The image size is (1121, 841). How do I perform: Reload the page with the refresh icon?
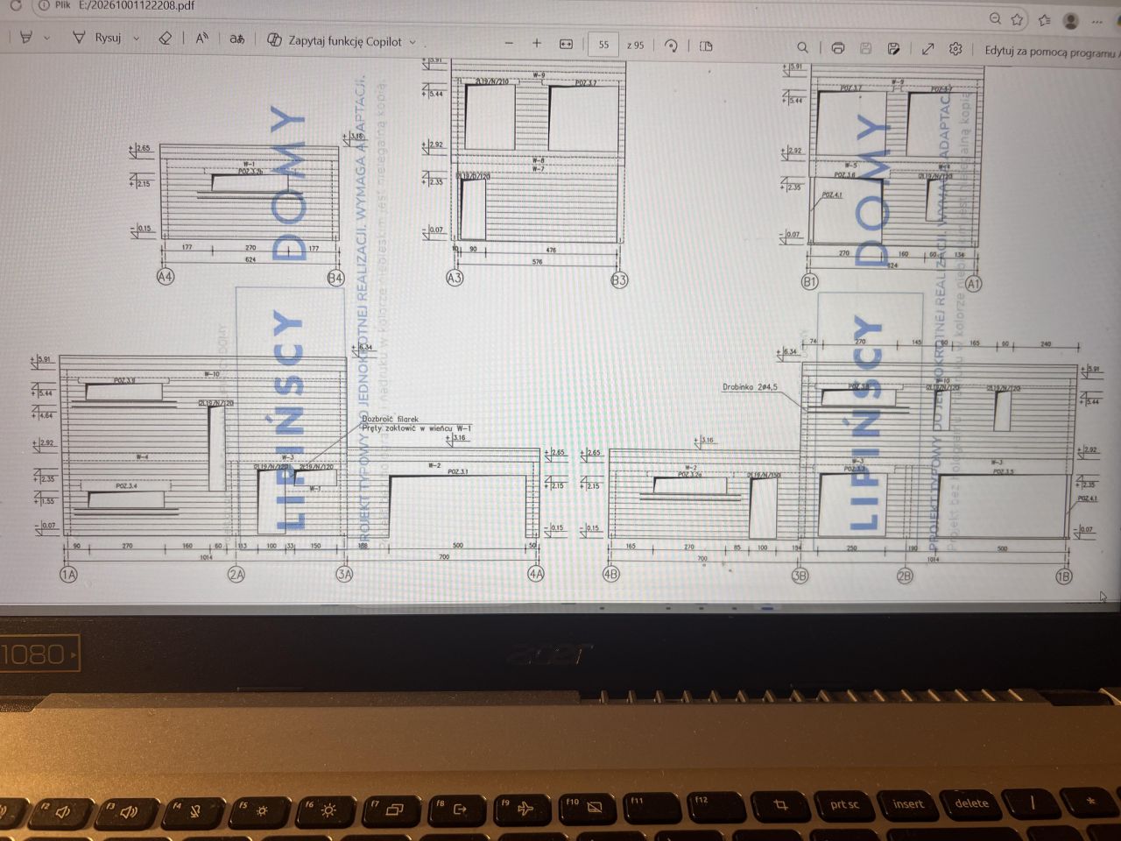(15, 4)
